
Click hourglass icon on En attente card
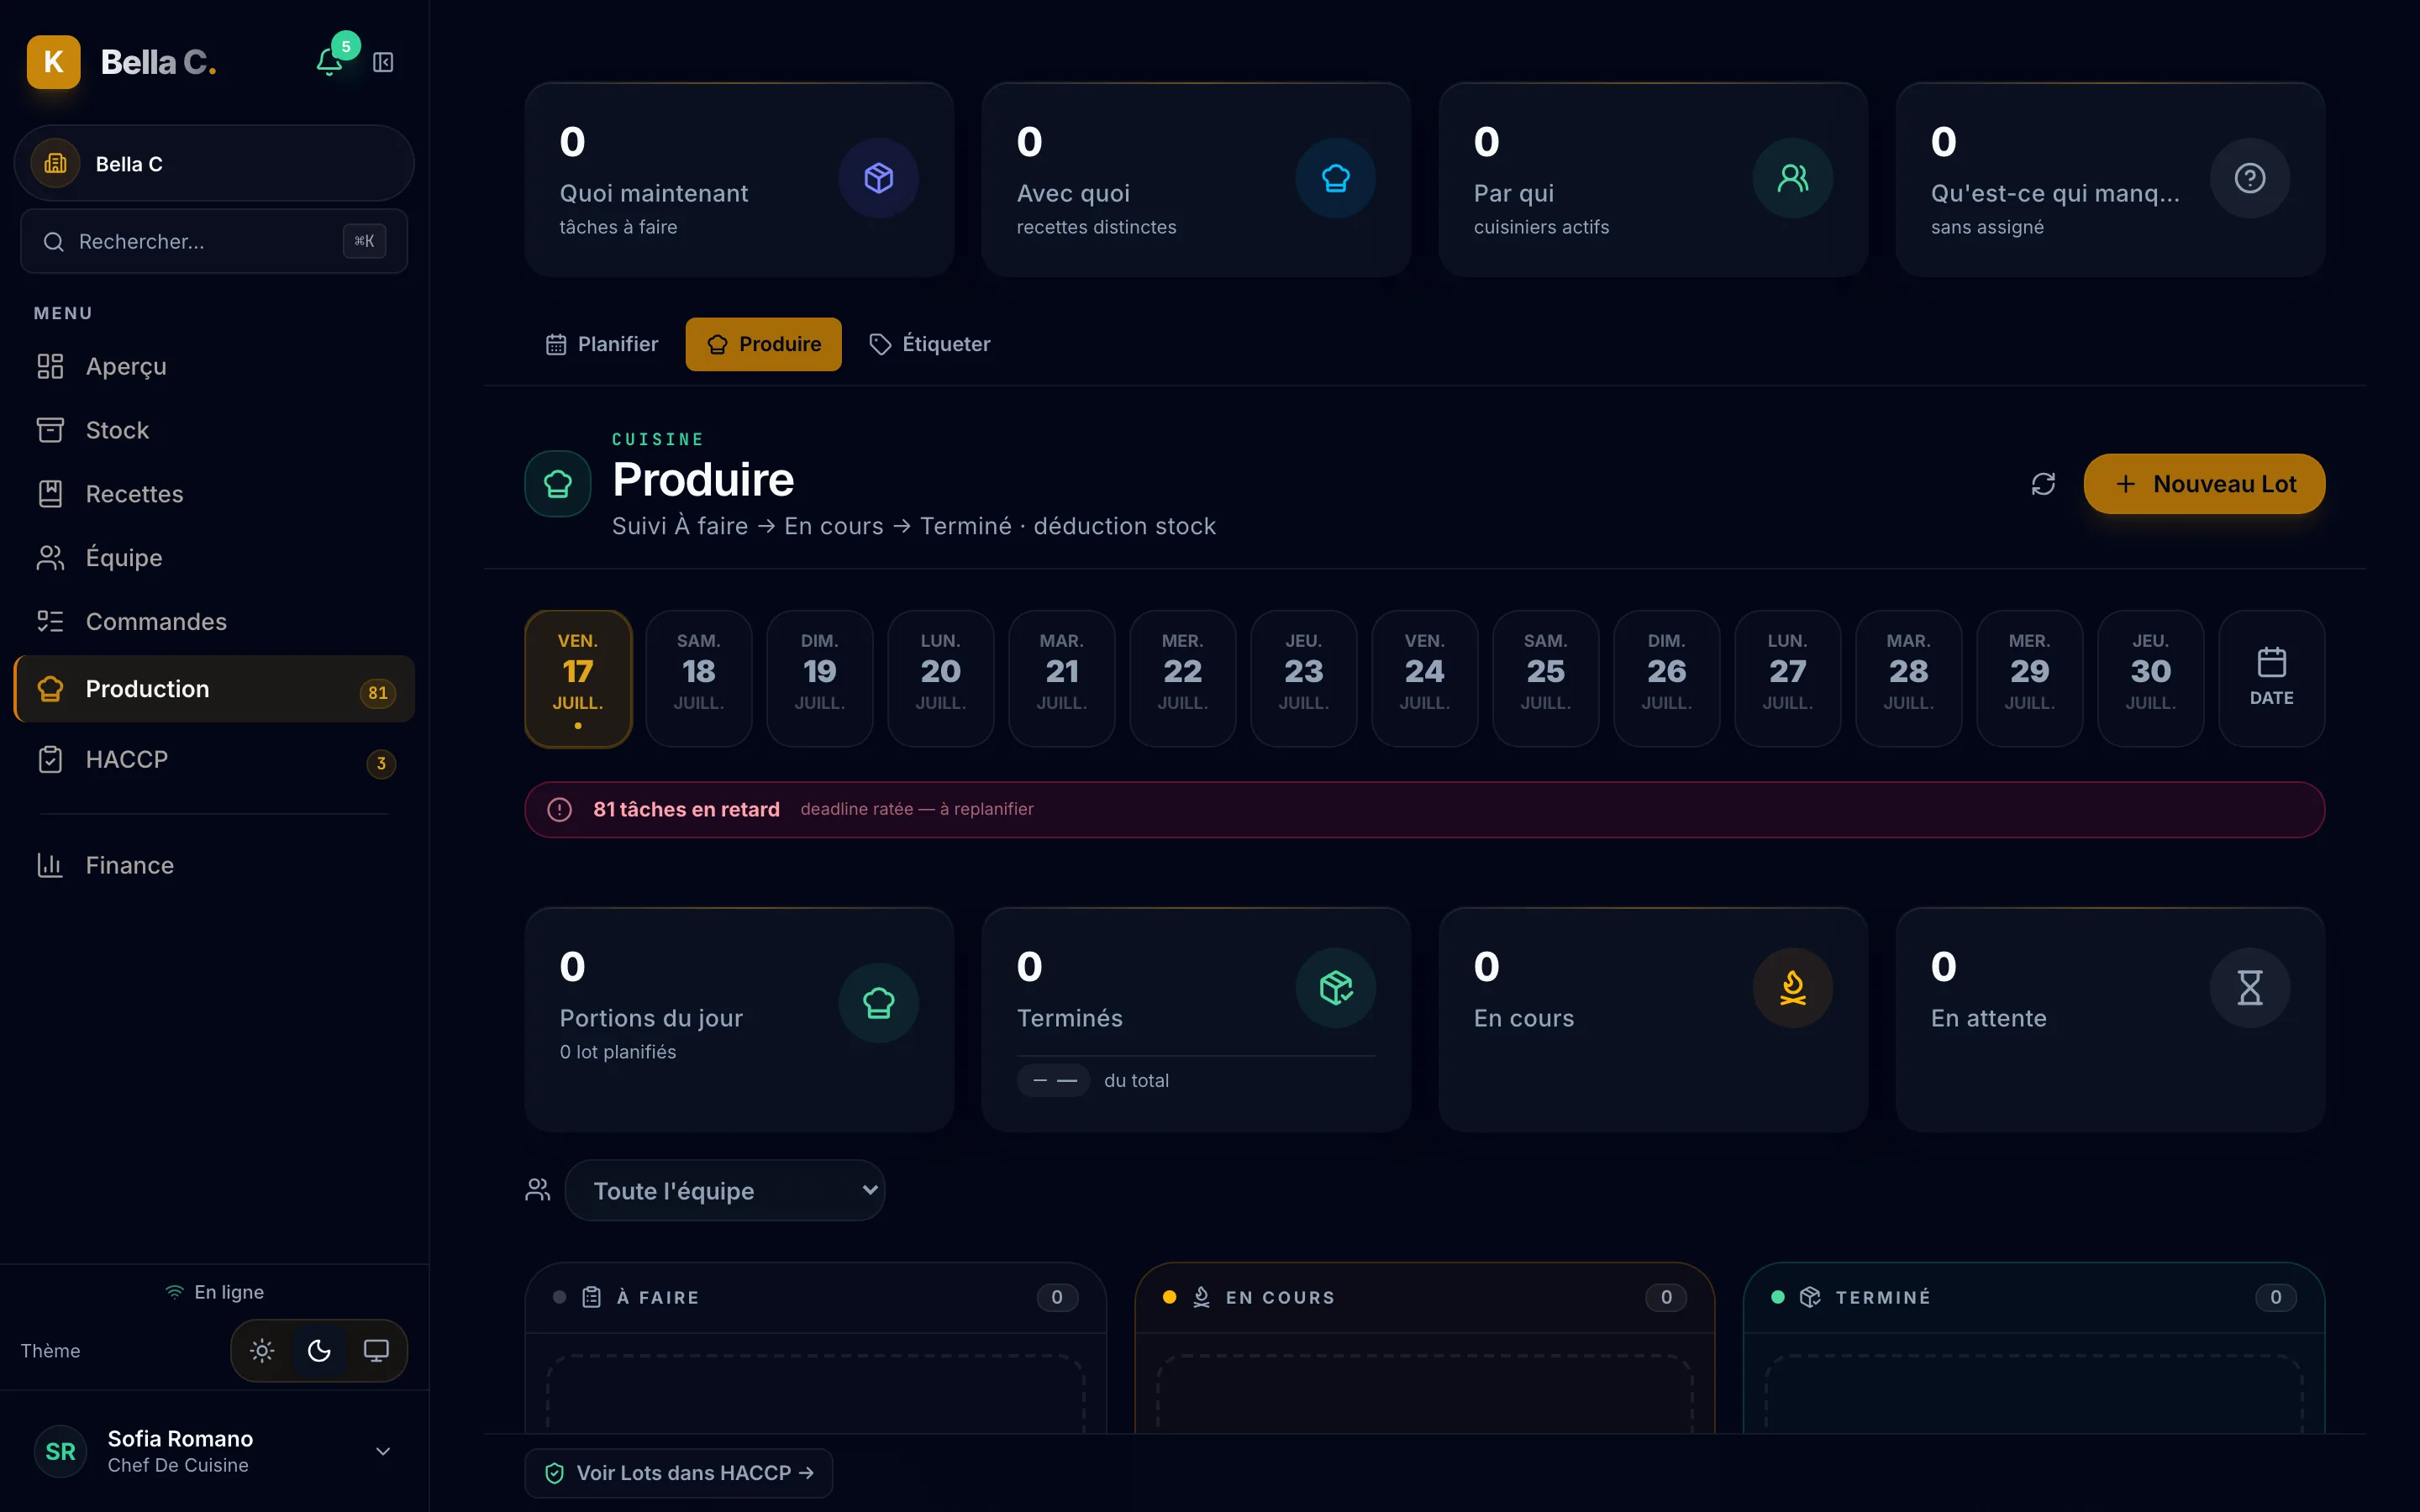[x=2249, y=987]
